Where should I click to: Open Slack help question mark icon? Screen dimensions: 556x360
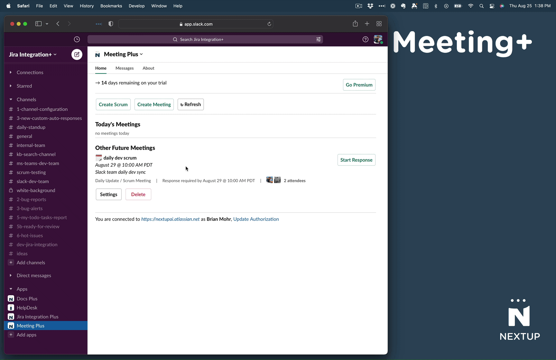pos(366,39)
